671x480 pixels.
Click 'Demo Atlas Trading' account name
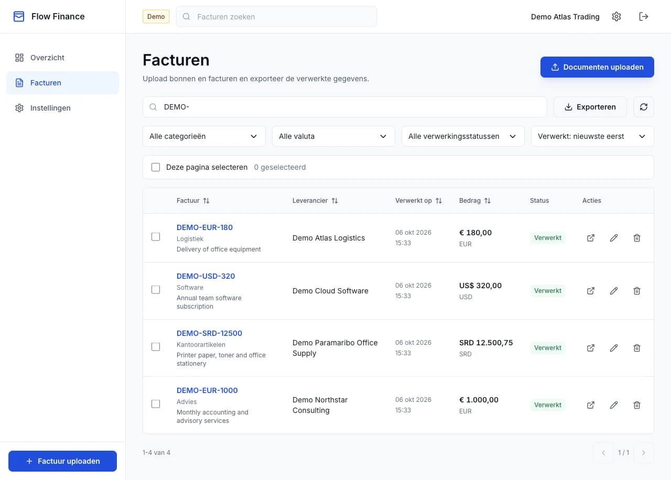[565, 17]
